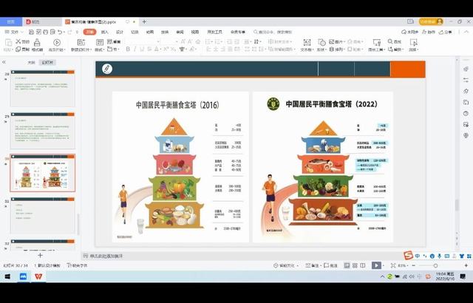
Task: Click the zoom slider in status bar
Action: pos(435,265)
